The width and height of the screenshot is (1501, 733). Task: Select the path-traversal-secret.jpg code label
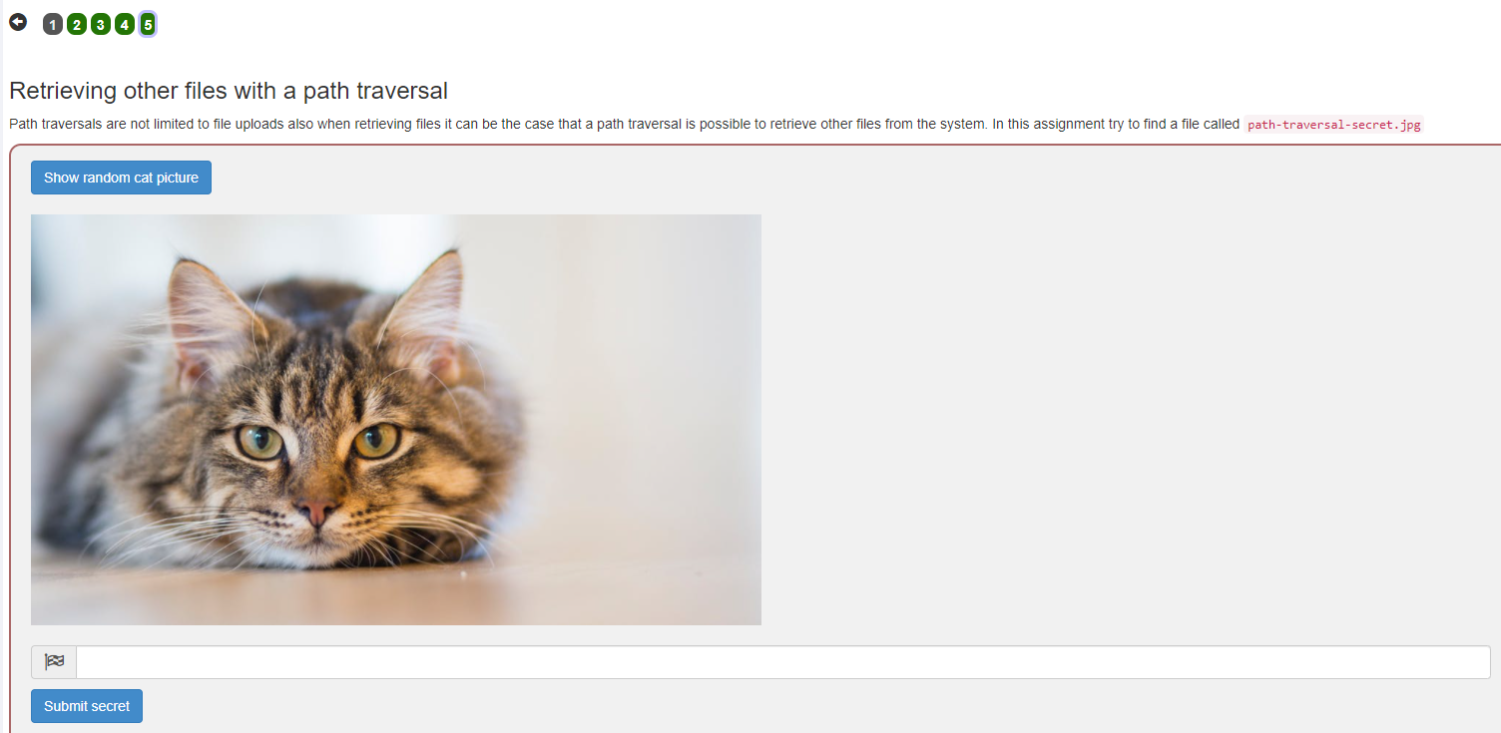tap(1334, 125)
